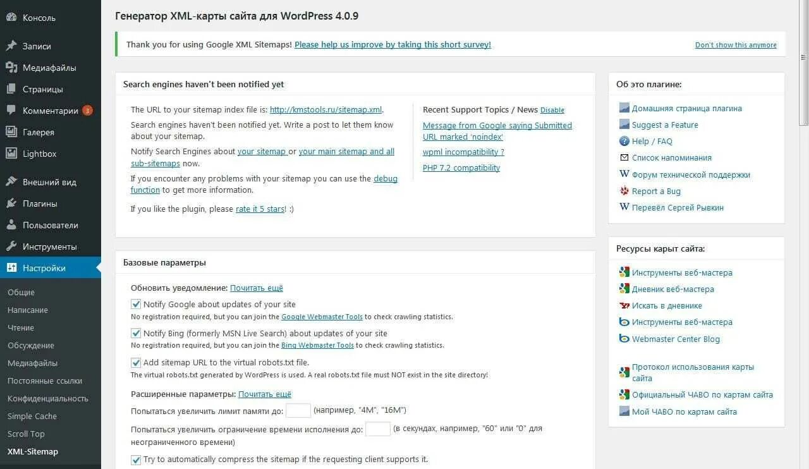Toggle the Notify Bing checkbox
The height and width of the screenshot is (469, 809).
tap(136, 333)
